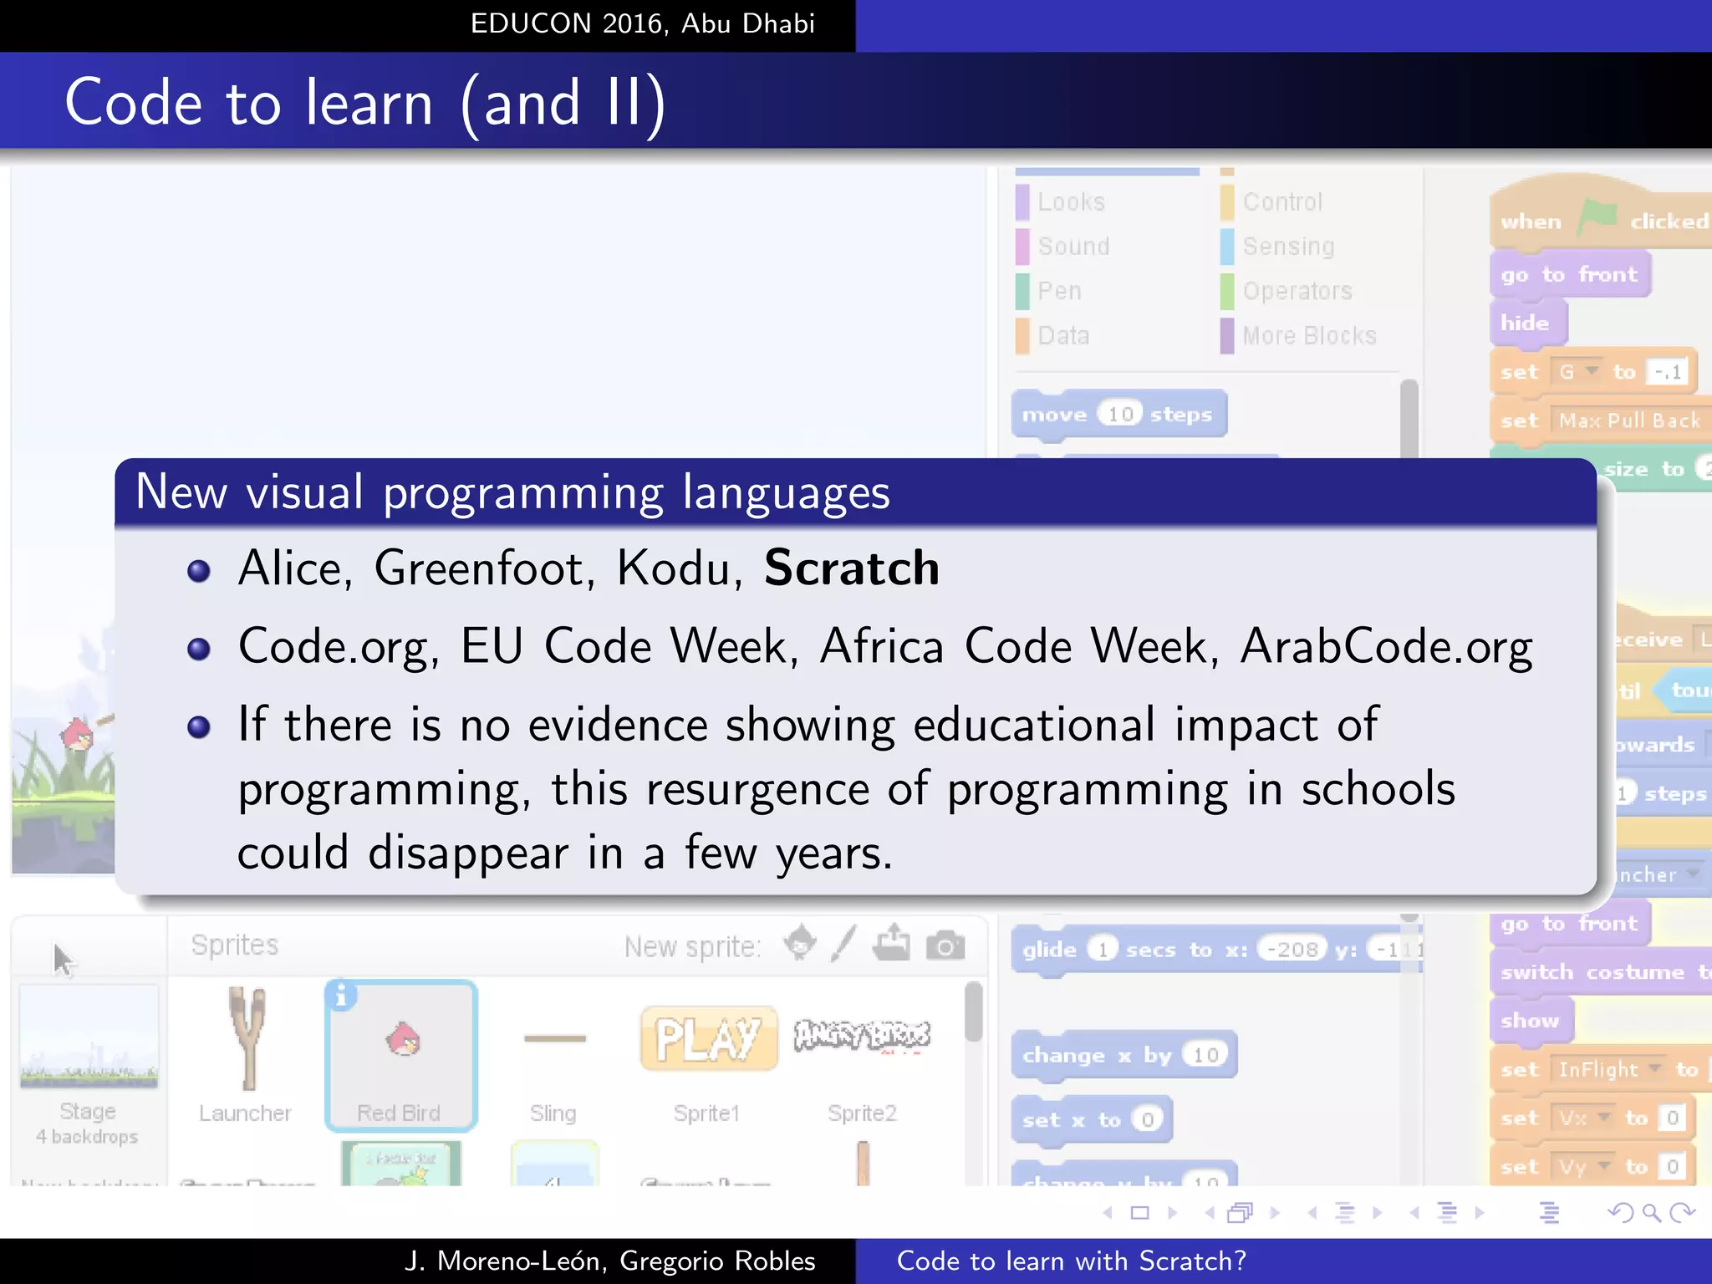Select the PLAY Sprite1 thumbnail
The image size is (1712, 1284).
708,1056
